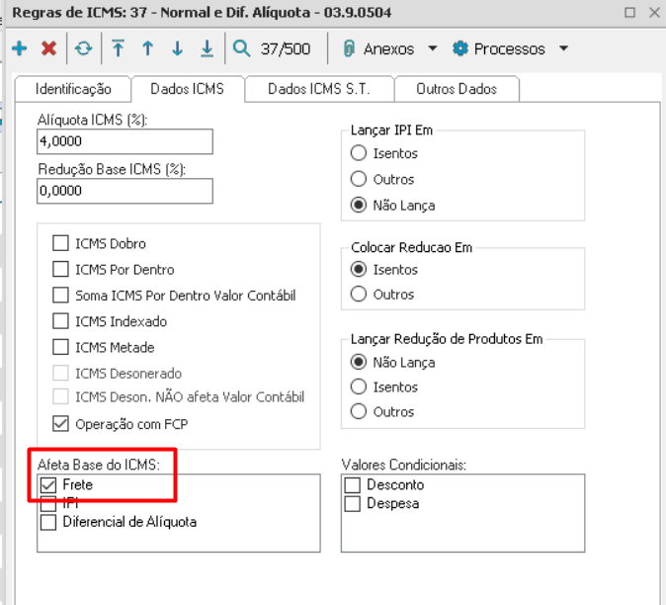Enable ICMS Por Dentro checkbox
666x605 pixels.
coord(60,269)
